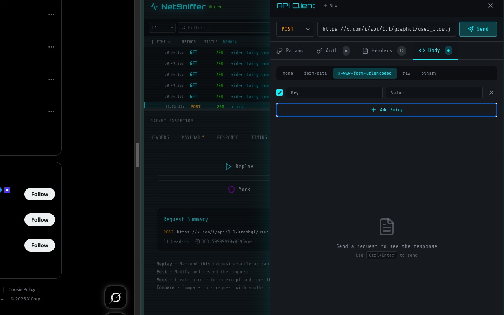Click the purple affiliate badge icon
This screenshot has height=315, width=504.
pos(7,190)
